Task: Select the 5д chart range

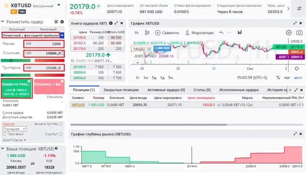Action: pyautogui.click(x=154, y=77)
